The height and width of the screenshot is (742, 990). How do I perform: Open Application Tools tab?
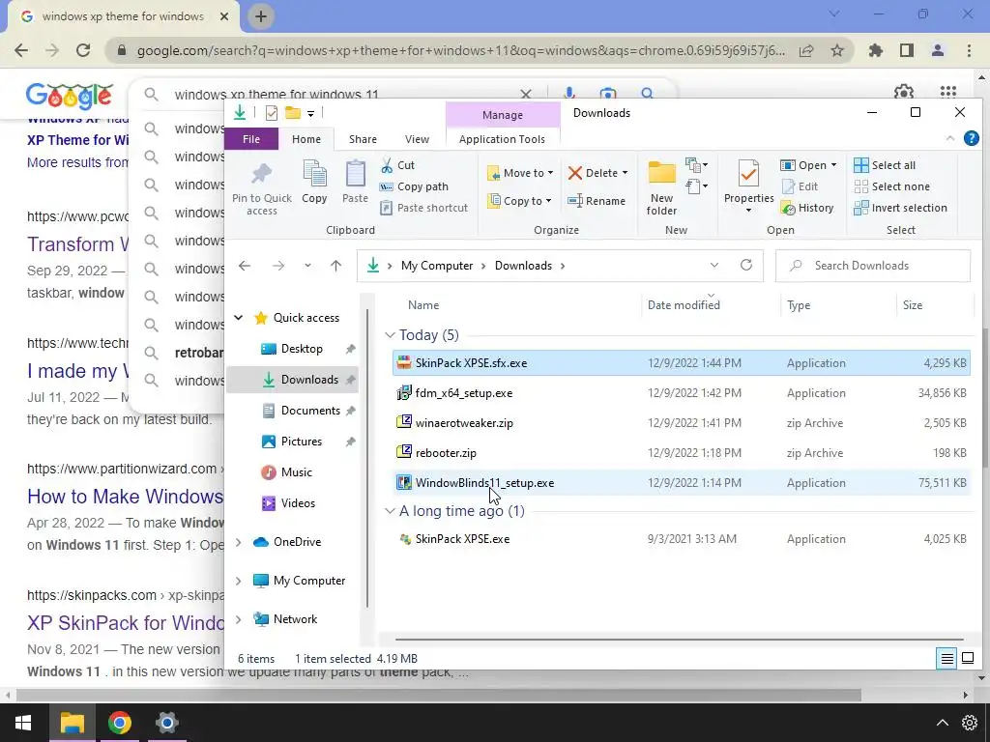click(x=502, y=139)
